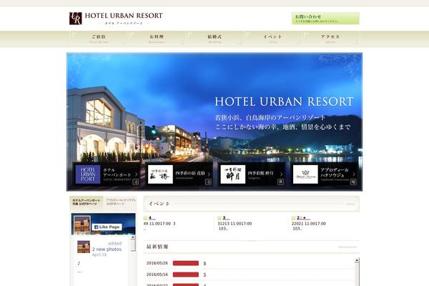Click the 'April 18' post date

(x=99, y=255)
